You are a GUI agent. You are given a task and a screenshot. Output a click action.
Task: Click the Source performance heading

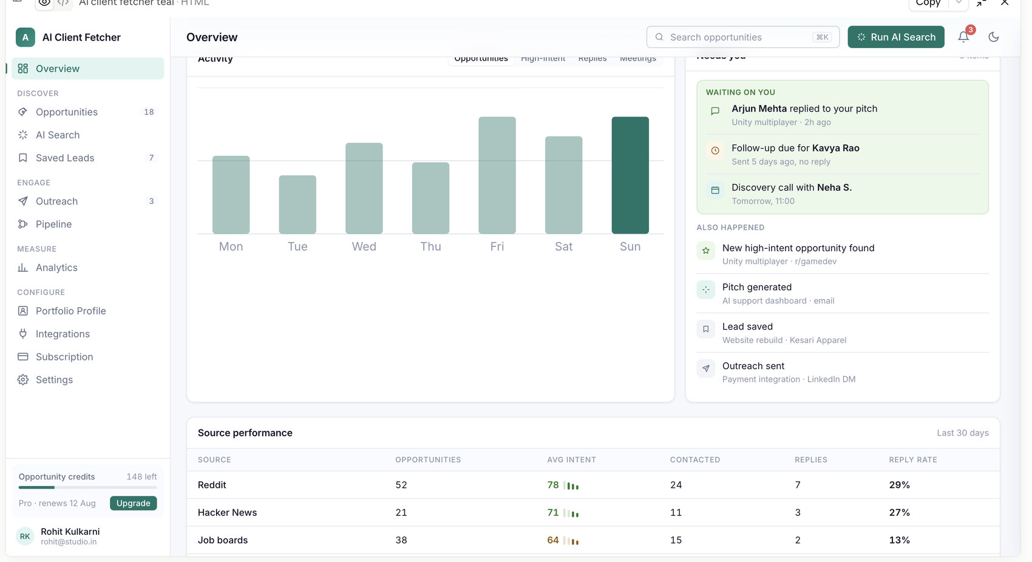(x=245, y=433)
